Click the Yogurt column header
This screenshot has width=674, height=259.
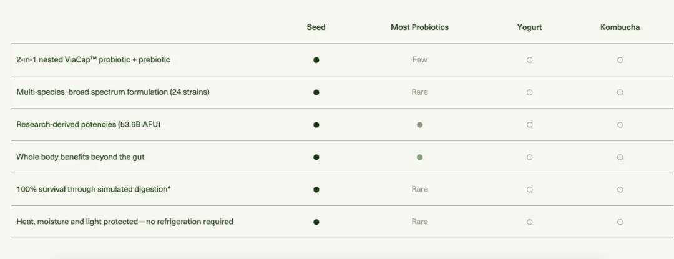(x=529, y=27)
